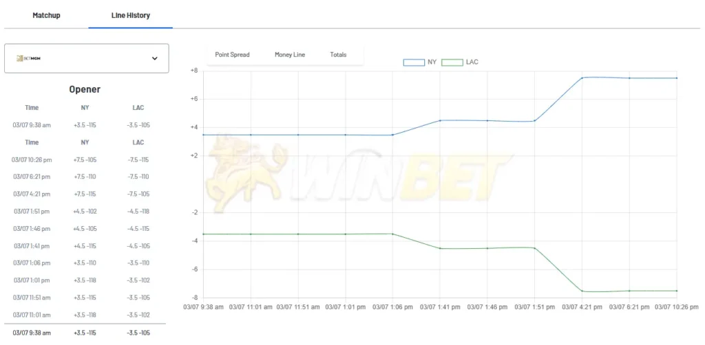Switch to the Line History tab
Screen dimensions: 705x345
pyautogui.click(x=130, y=15)
